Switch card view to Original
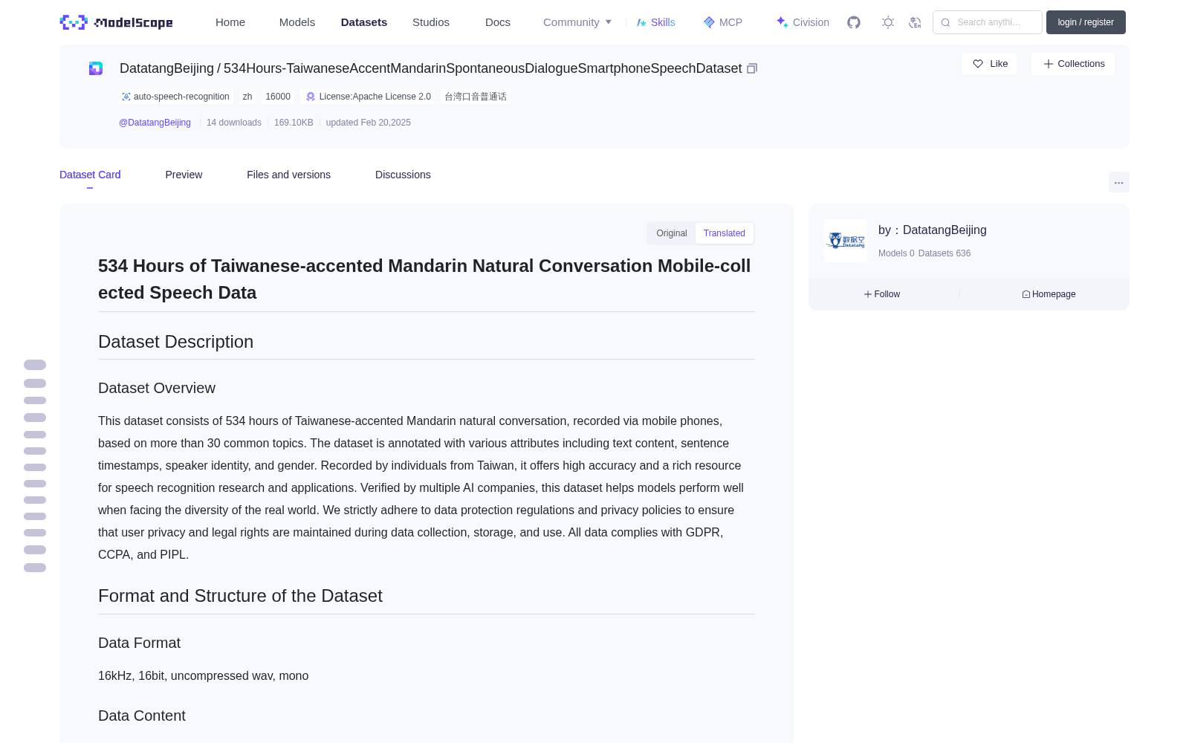The width and height of the screenshot is (1189, 743). tap(672, 233)
